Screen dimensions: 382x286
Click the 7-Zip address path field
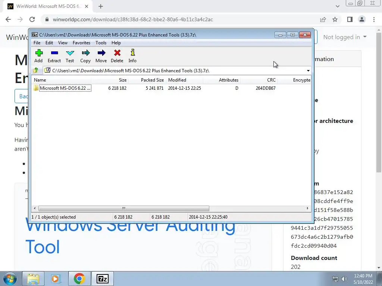click(175, 70)
